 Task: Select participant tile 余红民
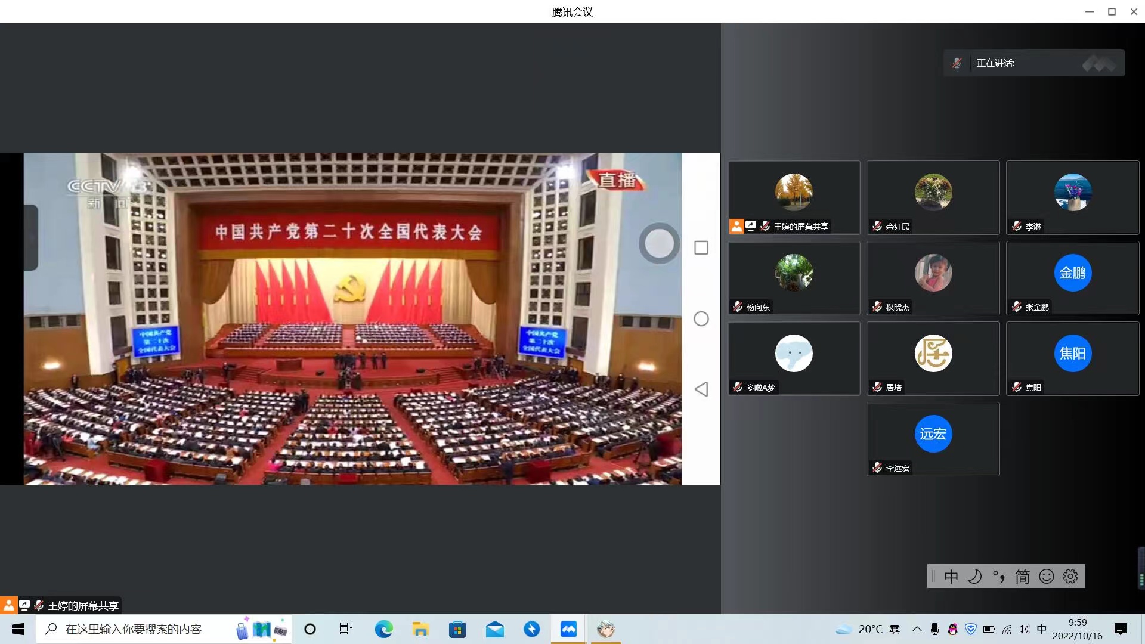933,197
